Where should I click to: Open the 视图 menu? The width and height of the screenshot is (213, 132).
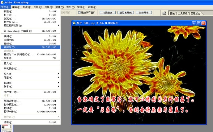70,7
